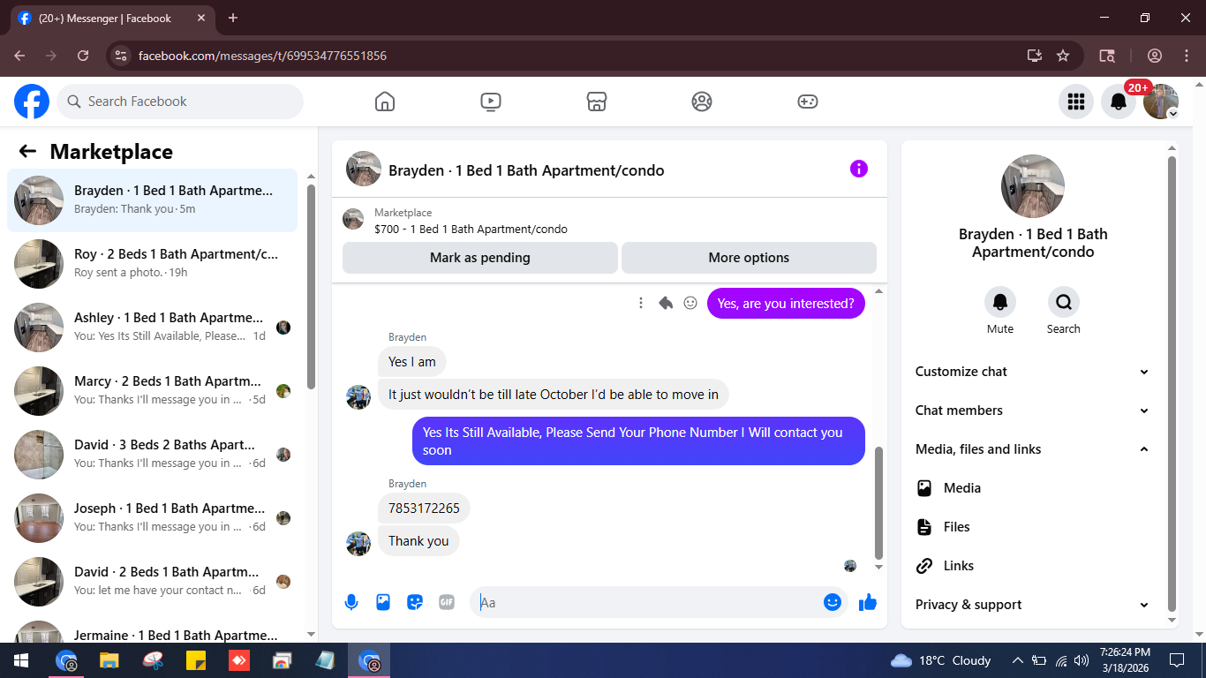Viewport: 1206px width, 678px height.
Task: Open more options dots beside sent message
Action: pos(641,303)
